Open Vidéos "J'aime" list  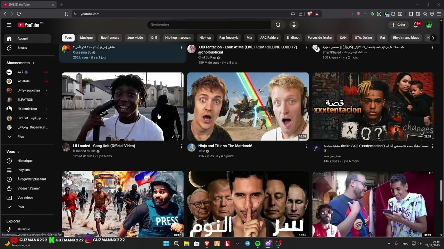click(x=28, y=188)
